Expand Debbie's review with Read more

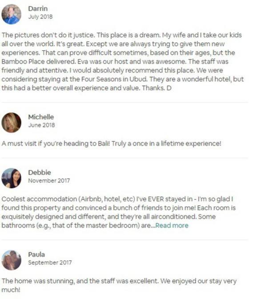pyautogui.click(x=172, y=226)
